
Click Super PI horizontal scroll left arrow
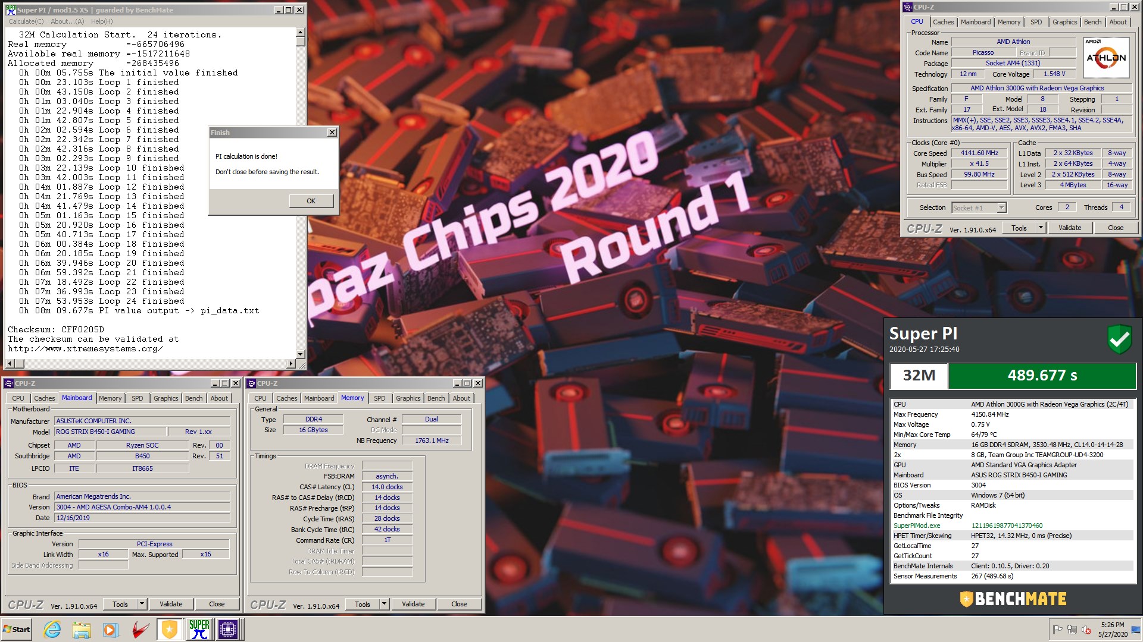10,363
